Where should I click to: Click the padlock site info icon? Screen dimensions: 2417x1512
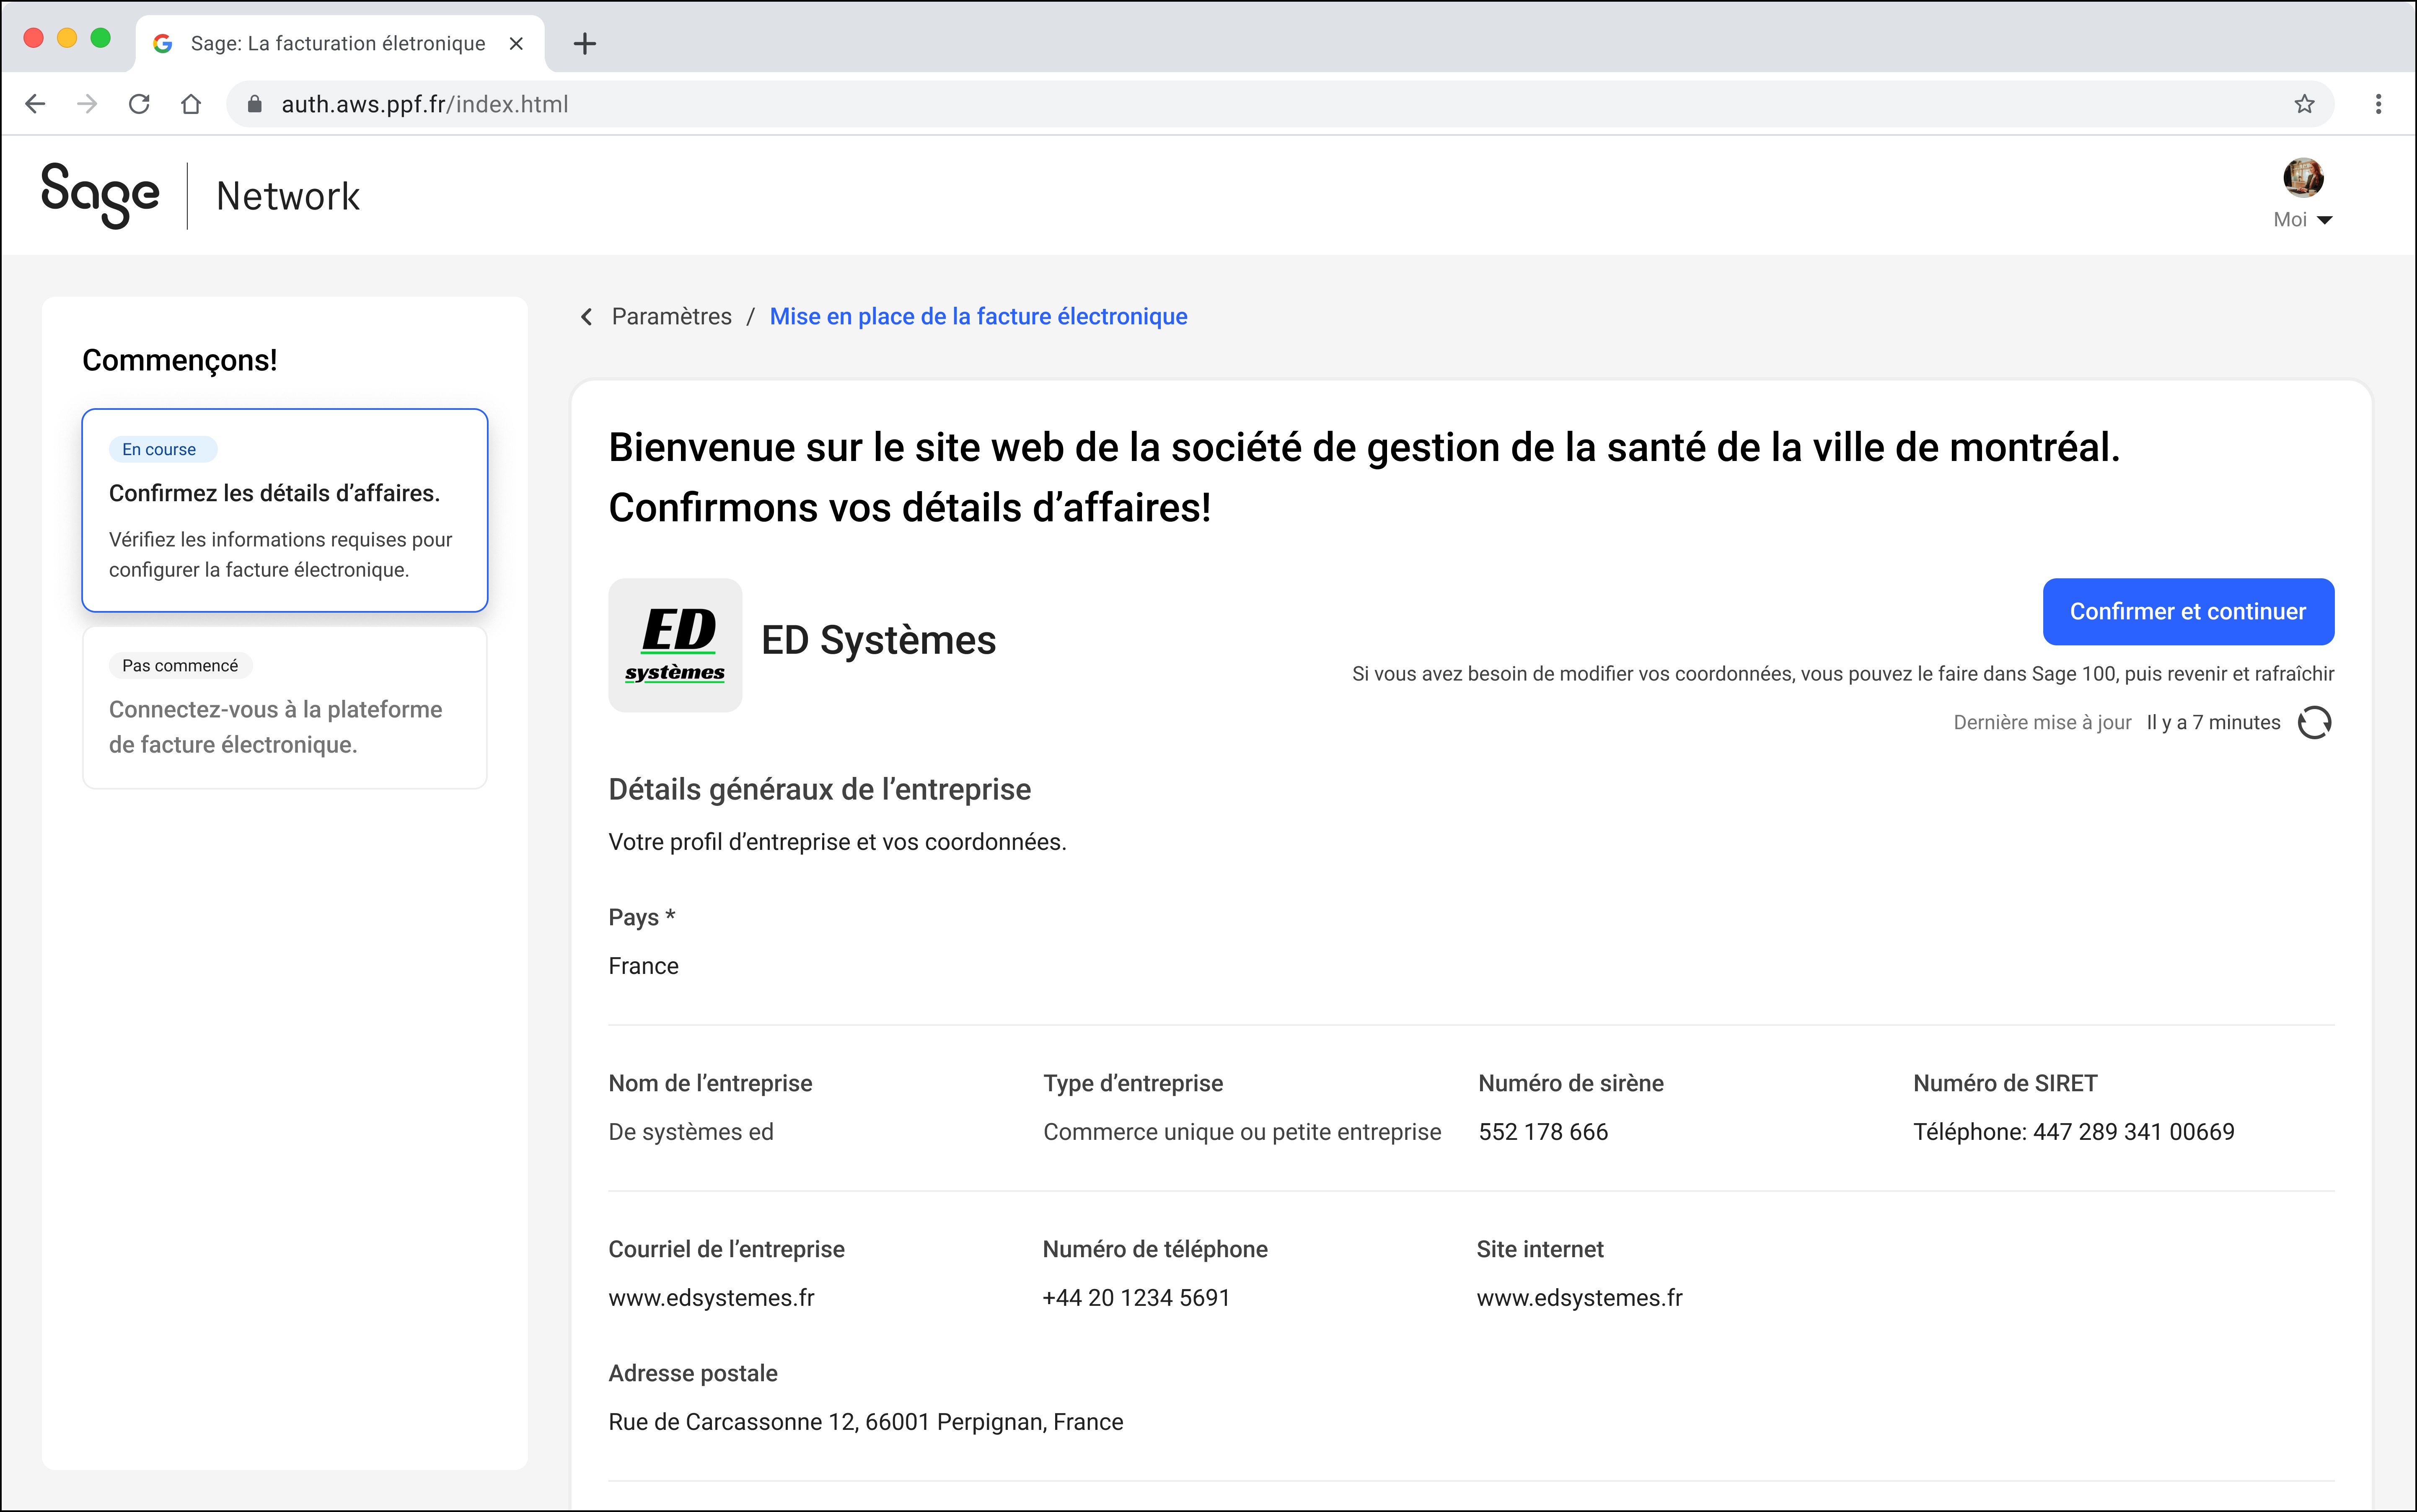[x=255, y=104]
